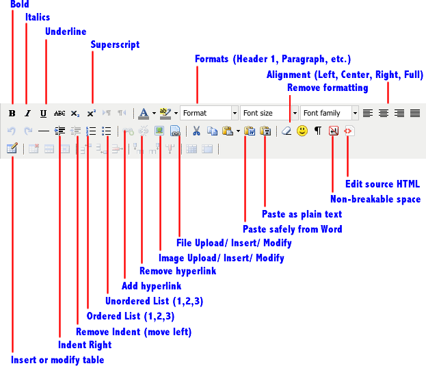Insert a horizontal rule line
This screenshot has width=426, height=366.
(x=44, y=131)
